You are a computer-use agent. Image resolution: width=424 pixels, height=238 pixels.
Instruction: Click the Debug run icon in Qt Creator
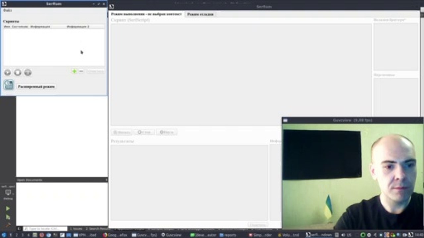click(x=8, y=217)
